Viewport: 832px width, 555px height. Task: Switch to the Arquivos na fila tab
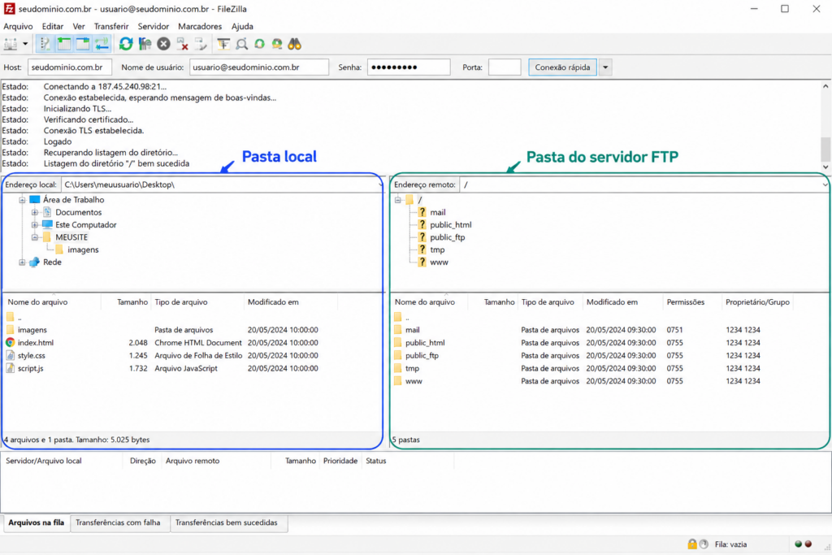[36, 522]
